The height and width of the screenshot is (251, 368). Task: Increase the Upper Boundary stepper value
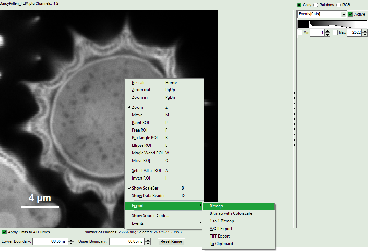tap(148, 240)
